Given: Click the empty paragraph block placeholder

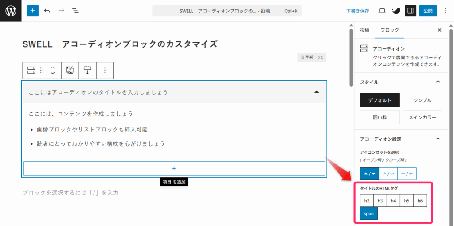Looking at the screenshot, I should (x=70, y=193).
